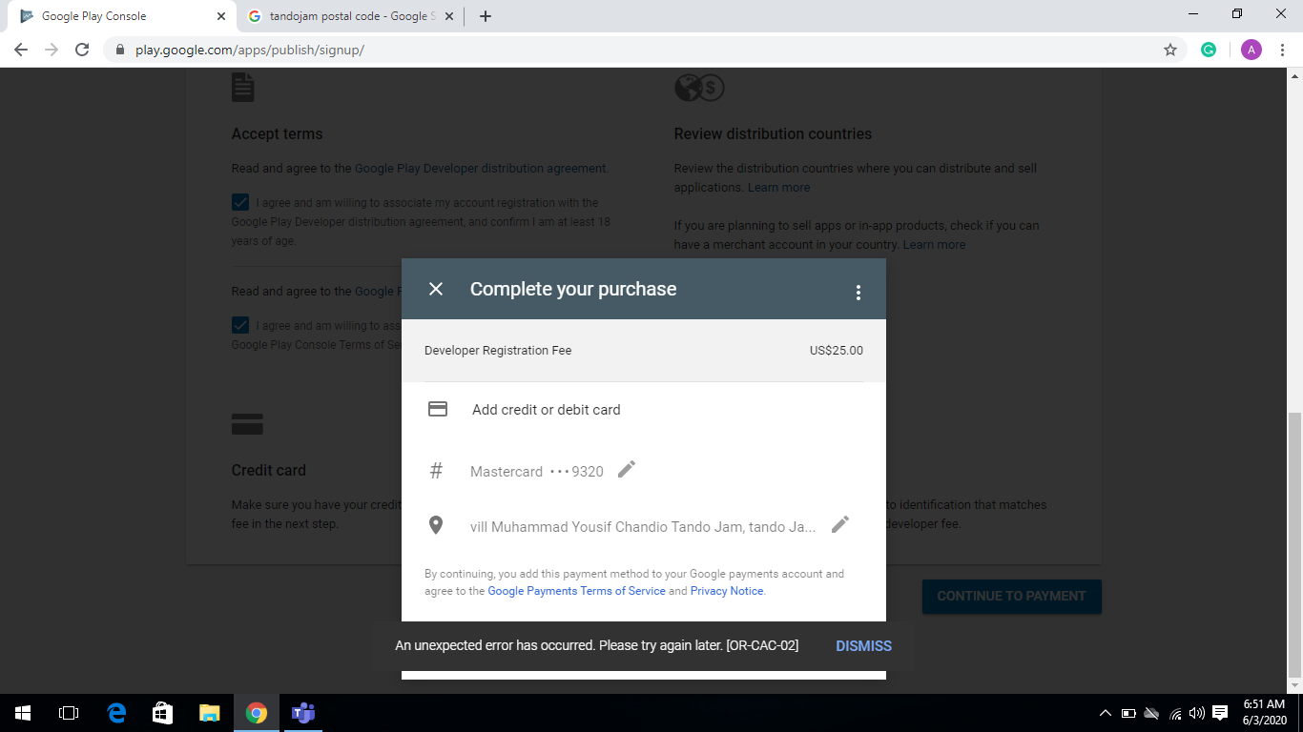Open Task View on the taskbar
Image resolution: width=1303 pixels, height=732 pixels.
tap(69, 713)
